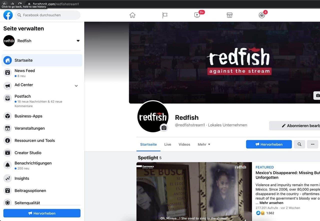Click the Seitenqualität shield icon
The image size is (320, 221).
click(8, 202)
